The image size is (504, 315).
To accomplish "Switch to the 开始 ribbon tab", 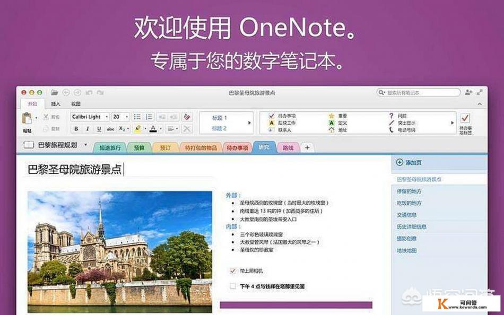I will pyautogui.click(x=32, y=104).
